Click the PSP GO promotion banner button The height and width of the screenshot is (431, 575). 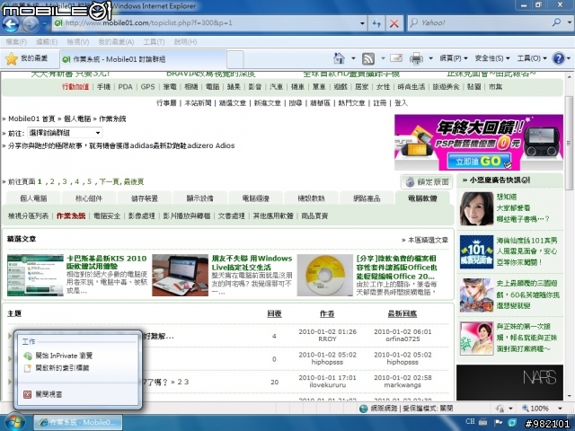coord(479,161)
